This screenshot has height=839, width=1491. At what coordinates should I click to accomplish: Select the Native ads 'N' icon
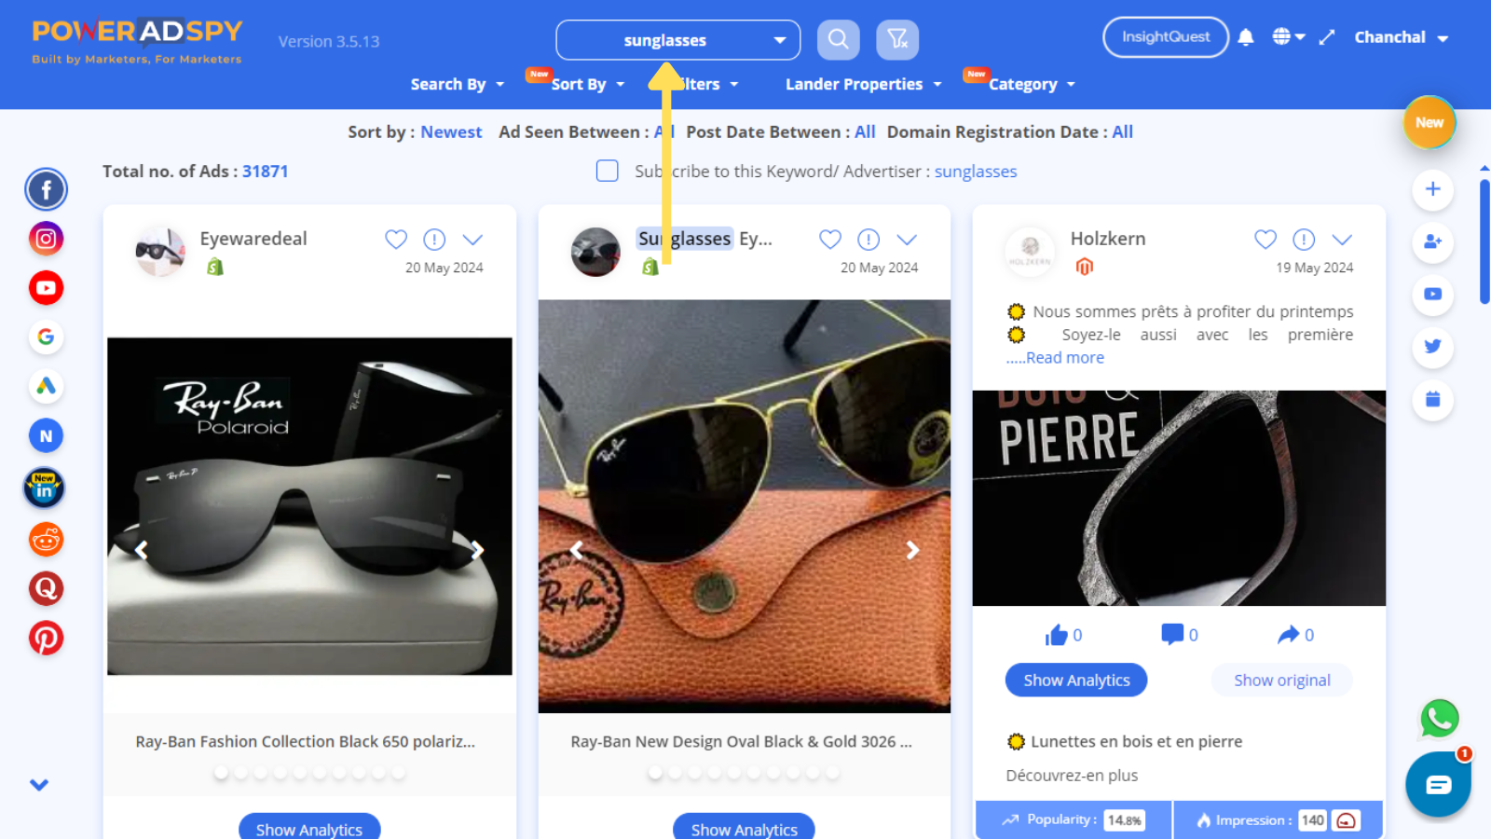pos(46,435)
